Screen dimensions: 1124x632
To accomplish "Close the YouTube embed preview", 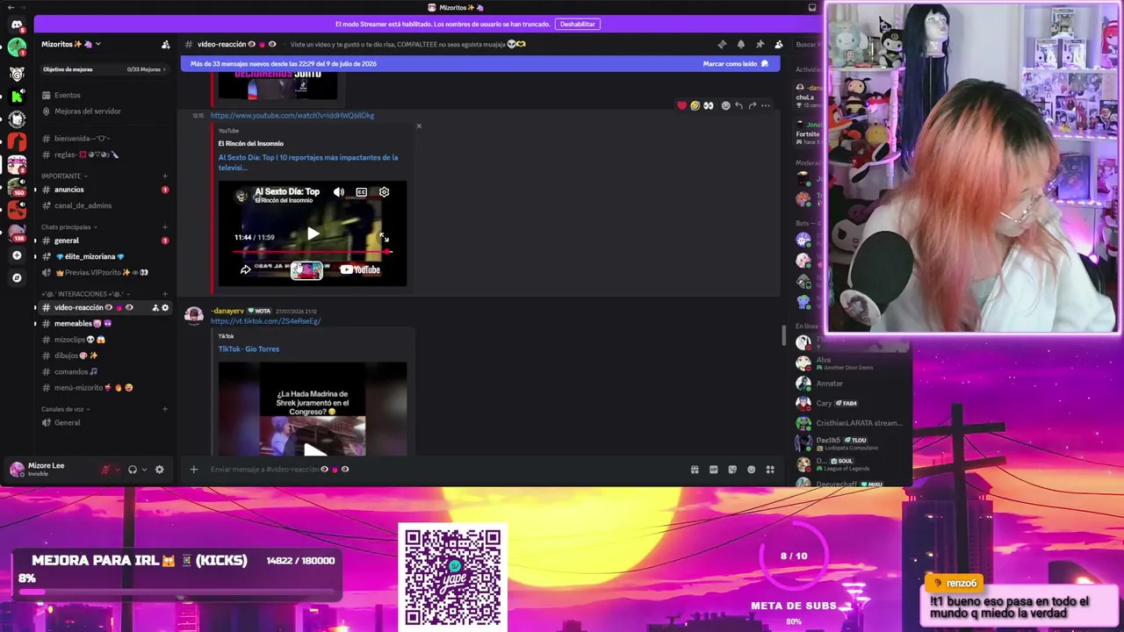I will (x=419, y=126).
